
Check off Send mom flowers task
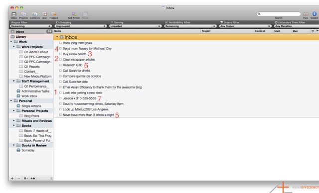point(60,48)
